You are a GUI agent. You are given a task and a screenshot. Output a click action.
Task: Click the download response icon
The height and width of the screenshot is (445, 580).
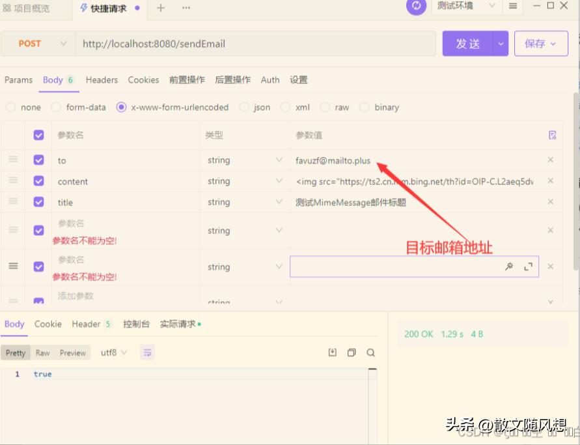click(x=333, y=352)
